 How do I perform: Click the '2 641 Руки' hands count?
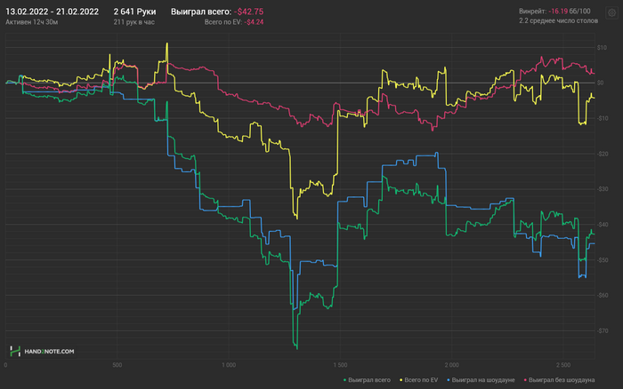(x=134, y=12)
